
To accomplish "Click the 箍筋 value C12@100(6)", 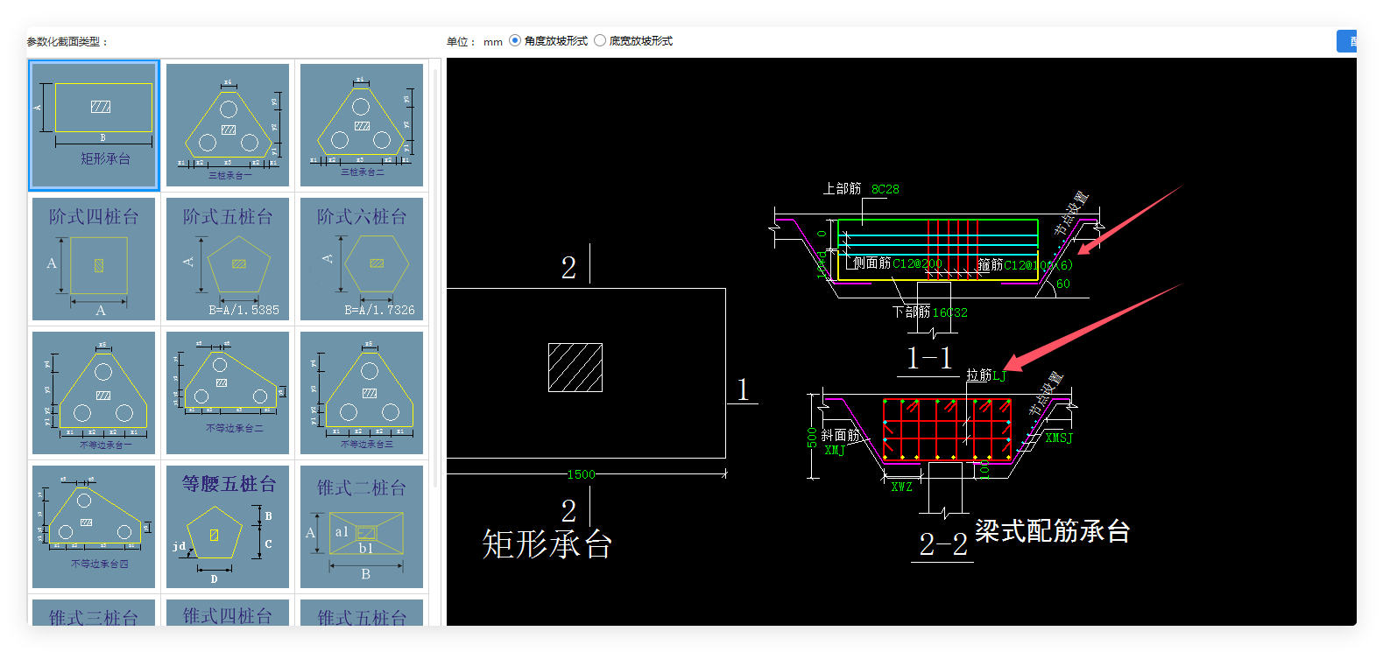I will (x=1038, y=265).
